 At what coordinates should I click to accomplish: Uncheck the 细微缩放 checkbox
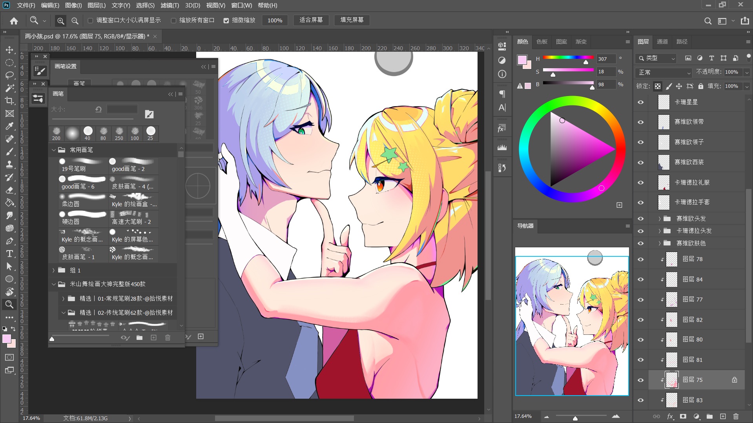point(226,20)
